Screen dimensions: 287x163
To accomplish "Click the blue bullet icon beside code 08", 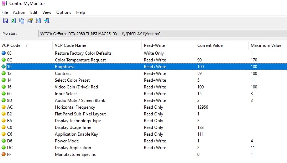I will pos(4,53).
